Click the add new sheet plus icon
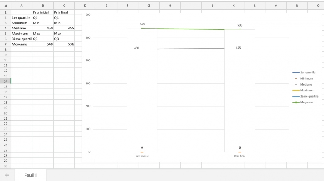The image size is (324, 181). (7, 175)
